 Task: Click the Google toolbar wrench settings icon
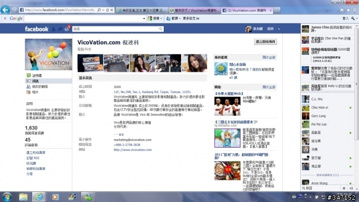pyautogui.click(x=353, y=19)
